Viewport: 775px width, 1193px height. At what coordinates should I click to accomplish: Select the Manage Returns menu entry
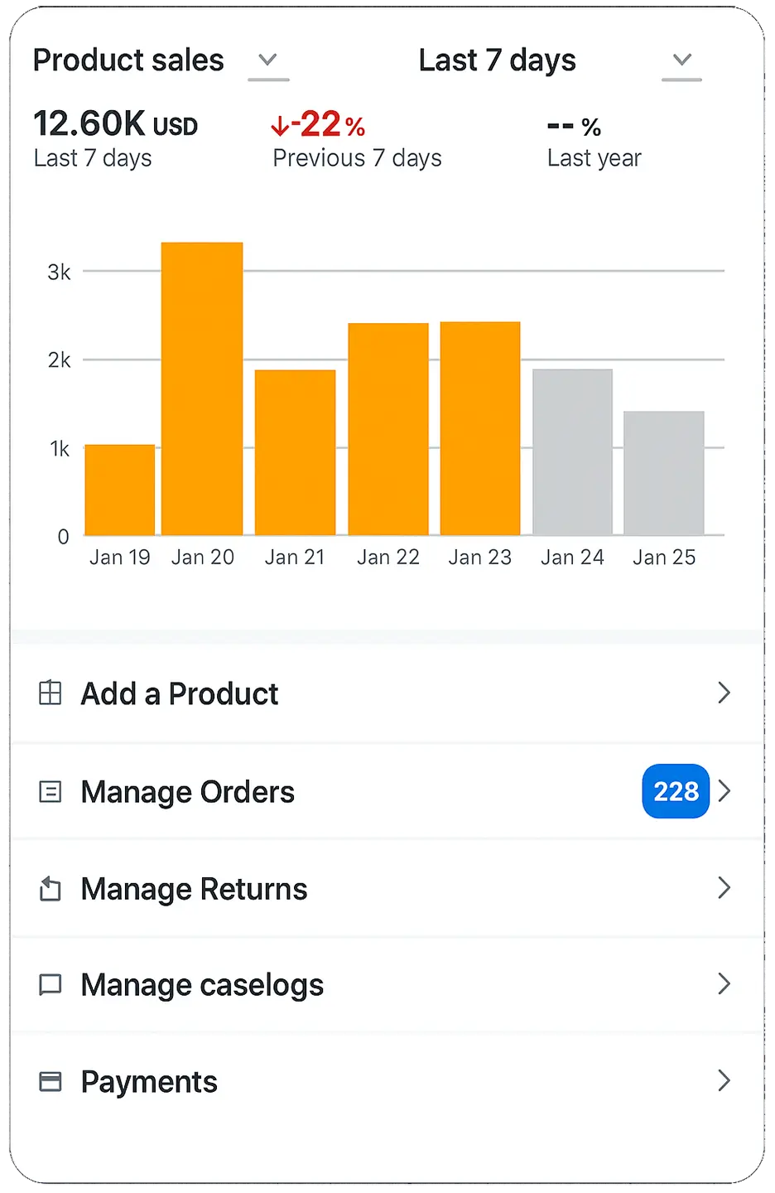194,889
